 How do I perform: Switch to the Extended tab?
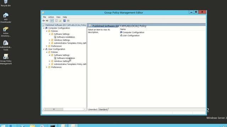coord(93,109)
